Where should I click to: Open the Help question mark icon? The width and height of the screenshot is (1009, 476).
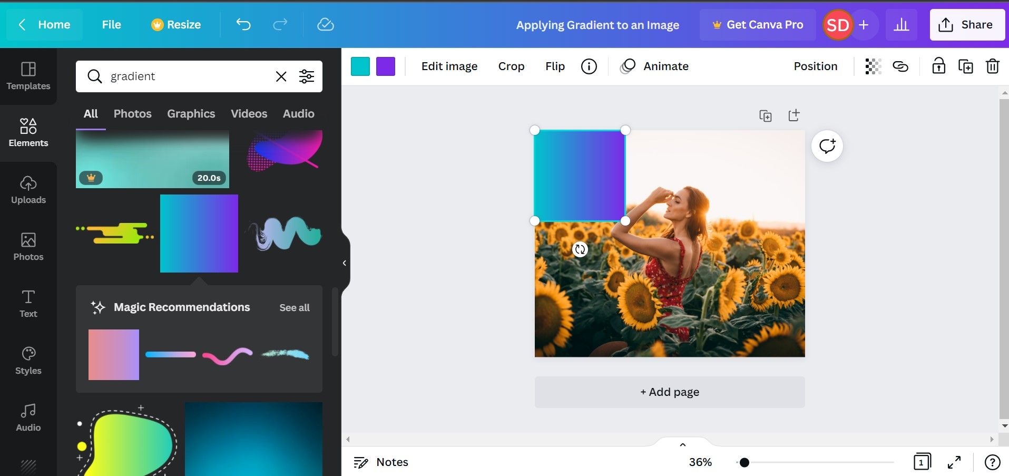point(992,462)
